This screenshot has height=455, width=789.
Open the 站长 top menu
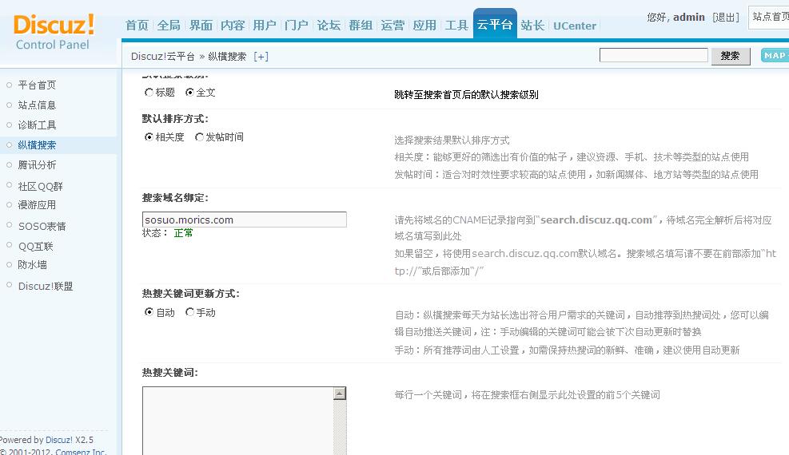pos(533,25)
